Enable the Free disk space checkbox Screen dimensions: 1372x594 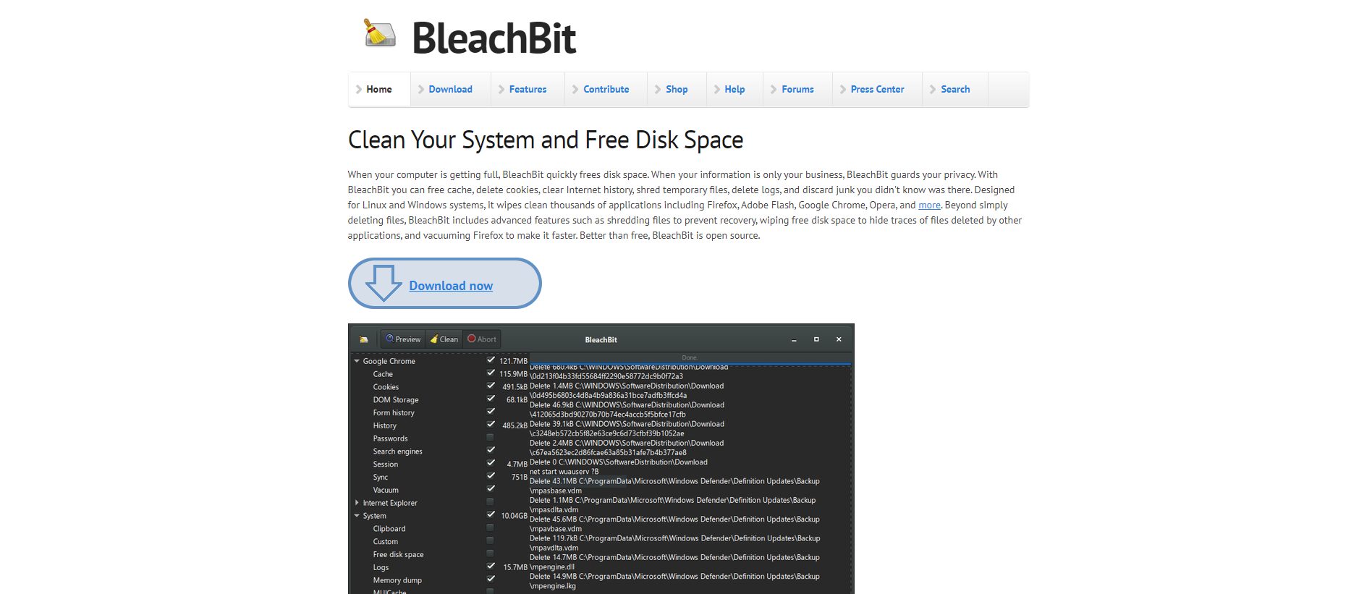click(x=491, y=553)
